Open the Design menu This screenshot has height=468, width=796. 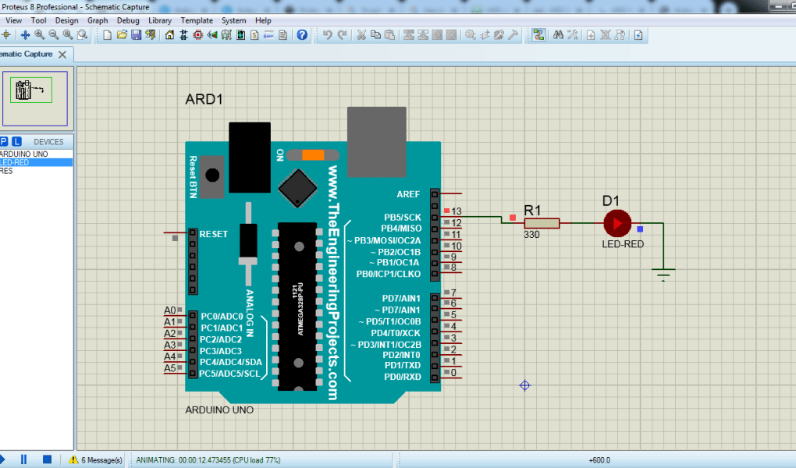66,20
